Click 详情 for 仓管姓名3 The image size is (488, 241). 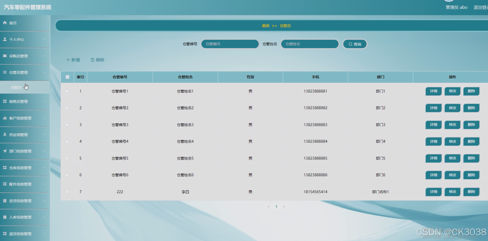click(x=433, y=125)
